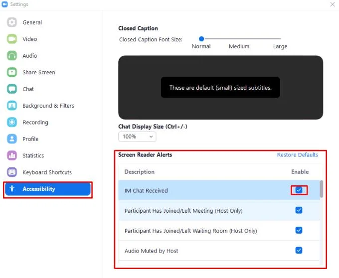
Task: Click the Recording circle icon
Action: click(12, 122)
